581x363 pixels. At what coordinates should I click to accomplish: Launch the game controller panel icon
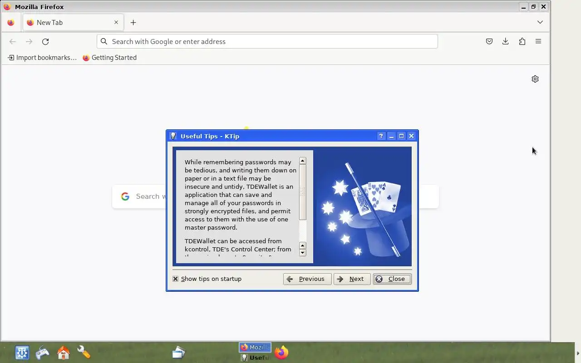tap(43, 353)
